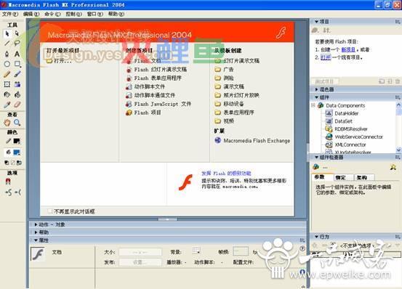Viewport: 402px width, 289px height.
Task: Click the No Color icon
Action: [x=13, y=163]
